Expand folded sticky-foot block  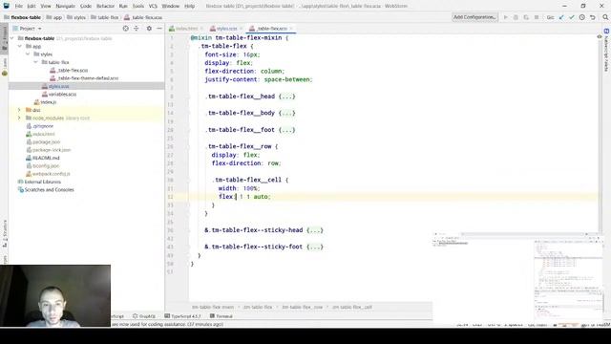315,247
